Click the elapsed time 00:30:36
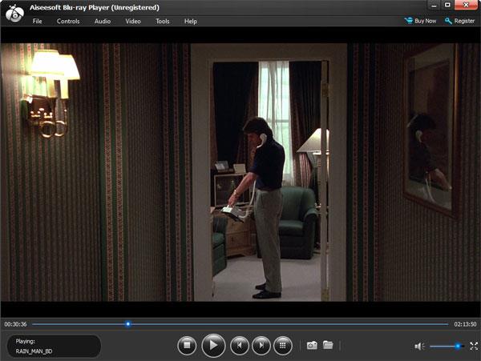The image size is (481, 361). [16, 324]
